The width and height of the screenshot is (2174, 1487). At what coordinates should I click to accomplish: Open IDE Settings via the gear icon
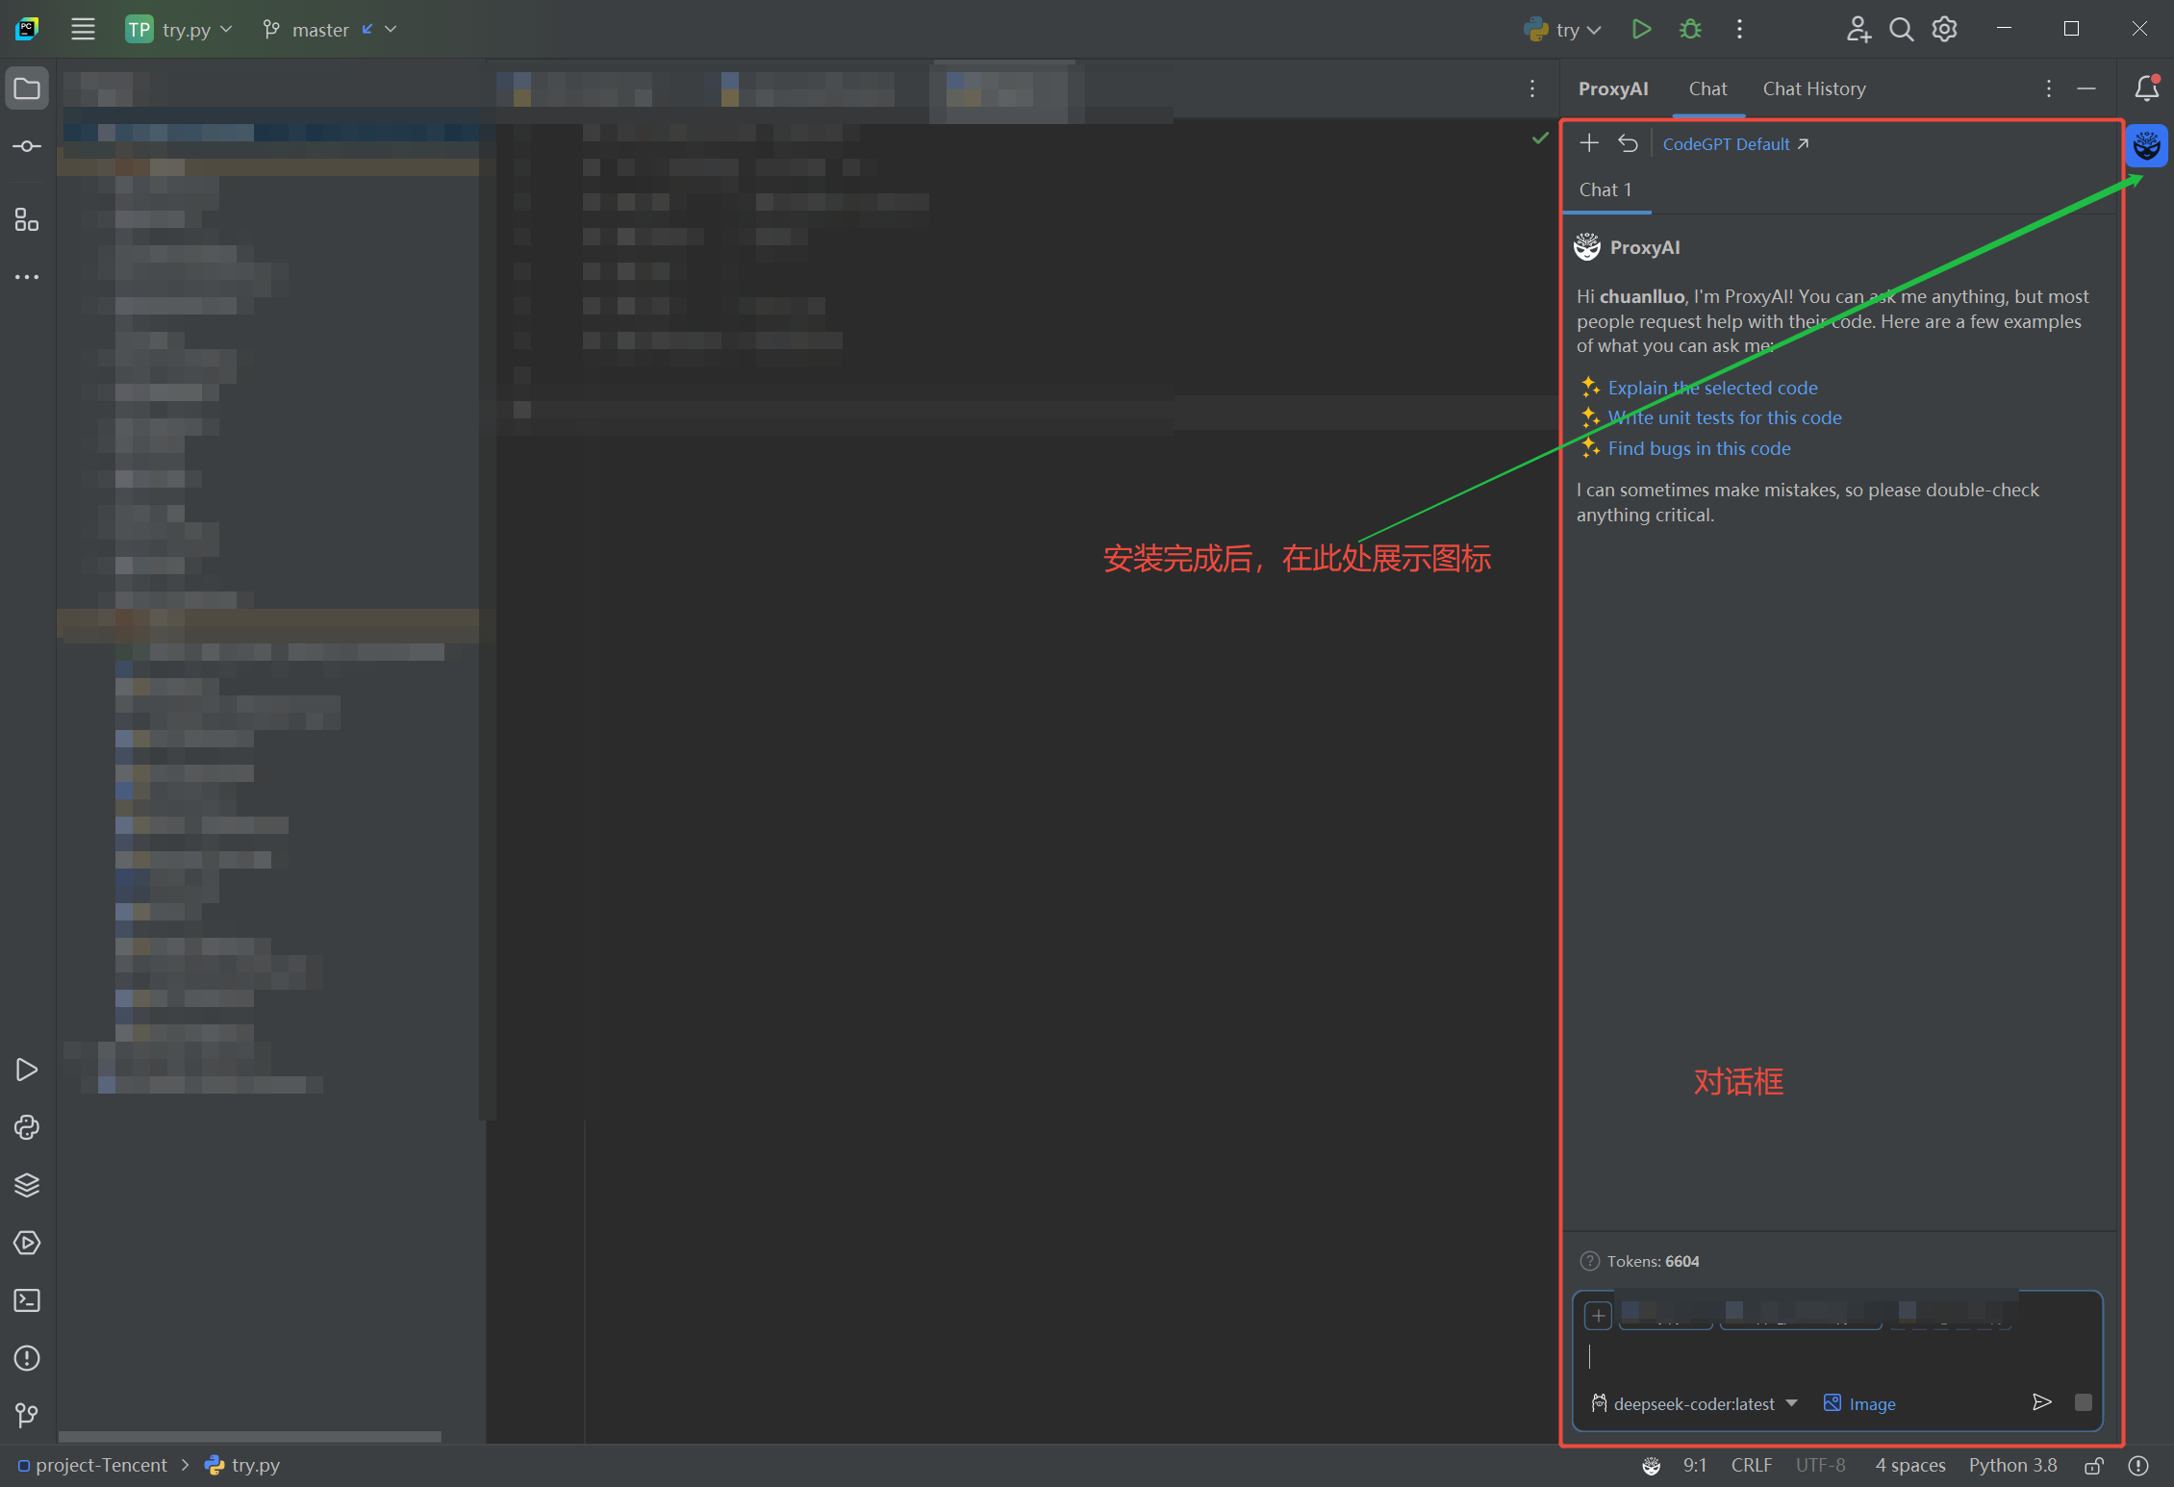1944,29
